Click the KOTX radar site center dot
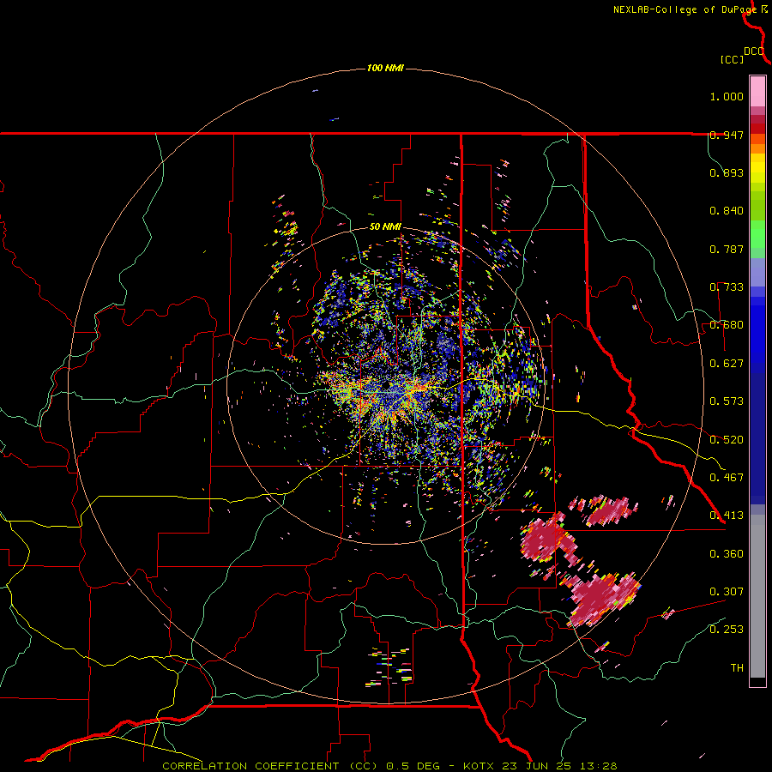The image size is (772, 772). tap(385, 384)
